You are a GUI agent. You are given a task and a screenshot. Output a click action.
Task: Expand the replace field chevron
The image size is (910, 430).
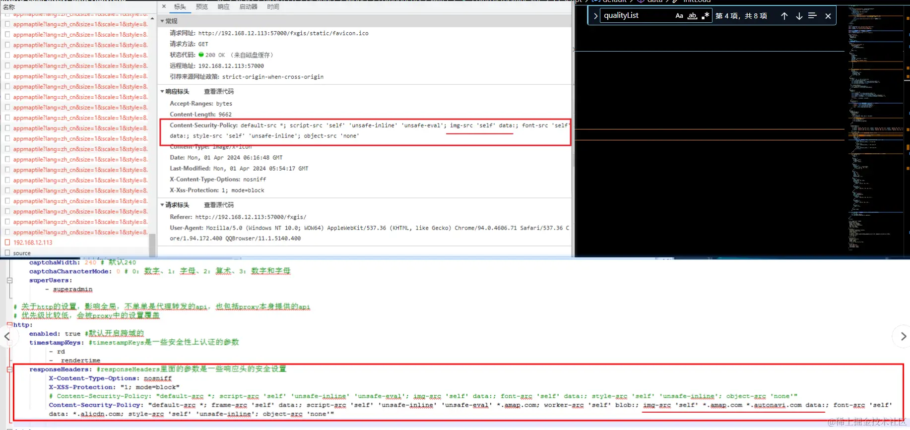click(x=595, y=16)
